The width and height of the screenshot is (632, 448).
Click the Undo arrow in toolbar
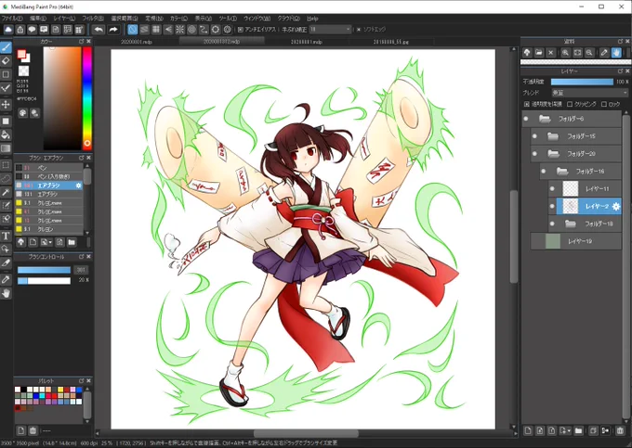point(98,30)
